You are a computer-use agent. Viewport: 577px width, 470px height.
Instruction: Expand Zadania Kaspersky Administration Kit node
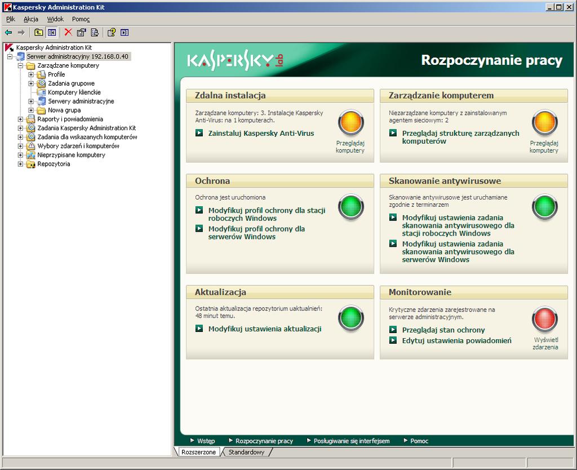[x=21, y=128]
